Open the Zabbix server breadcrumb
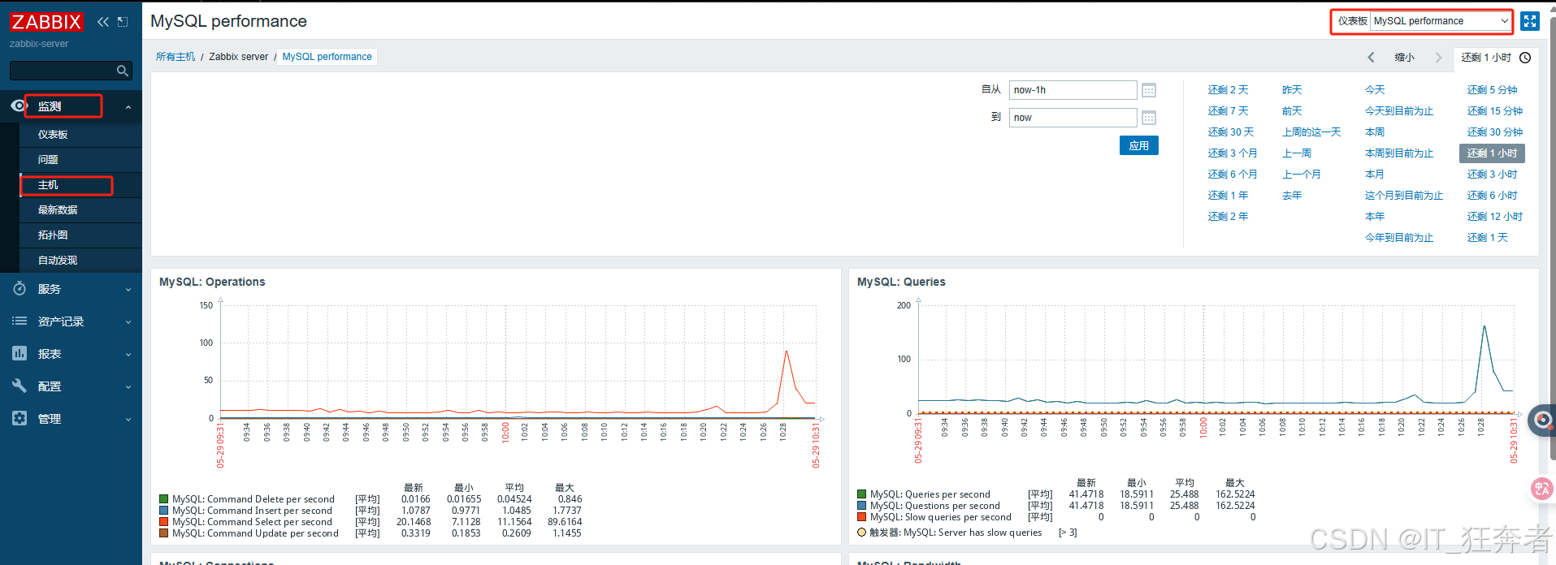The height and width of the screenshot is (565, 1556). pyautogui.click(x=238, y=57)
